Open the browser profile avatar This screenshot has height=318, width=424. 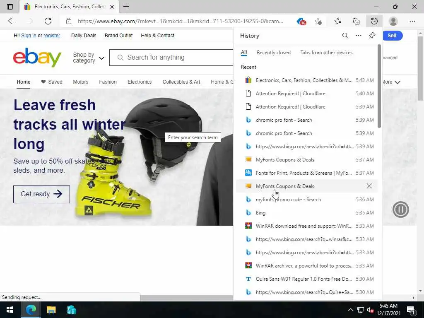[x=393, y=21]
